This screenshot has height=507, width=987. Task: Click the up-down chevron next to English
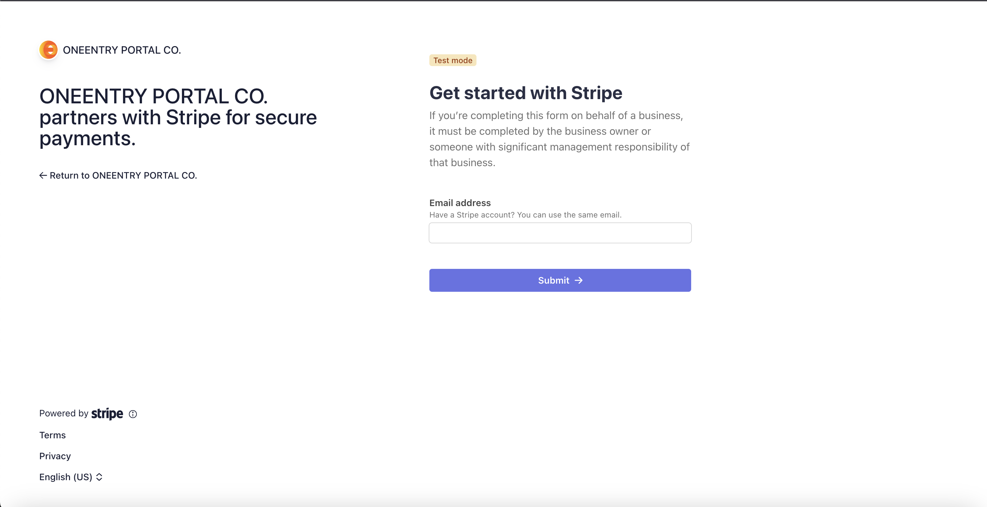click(99, 477)
